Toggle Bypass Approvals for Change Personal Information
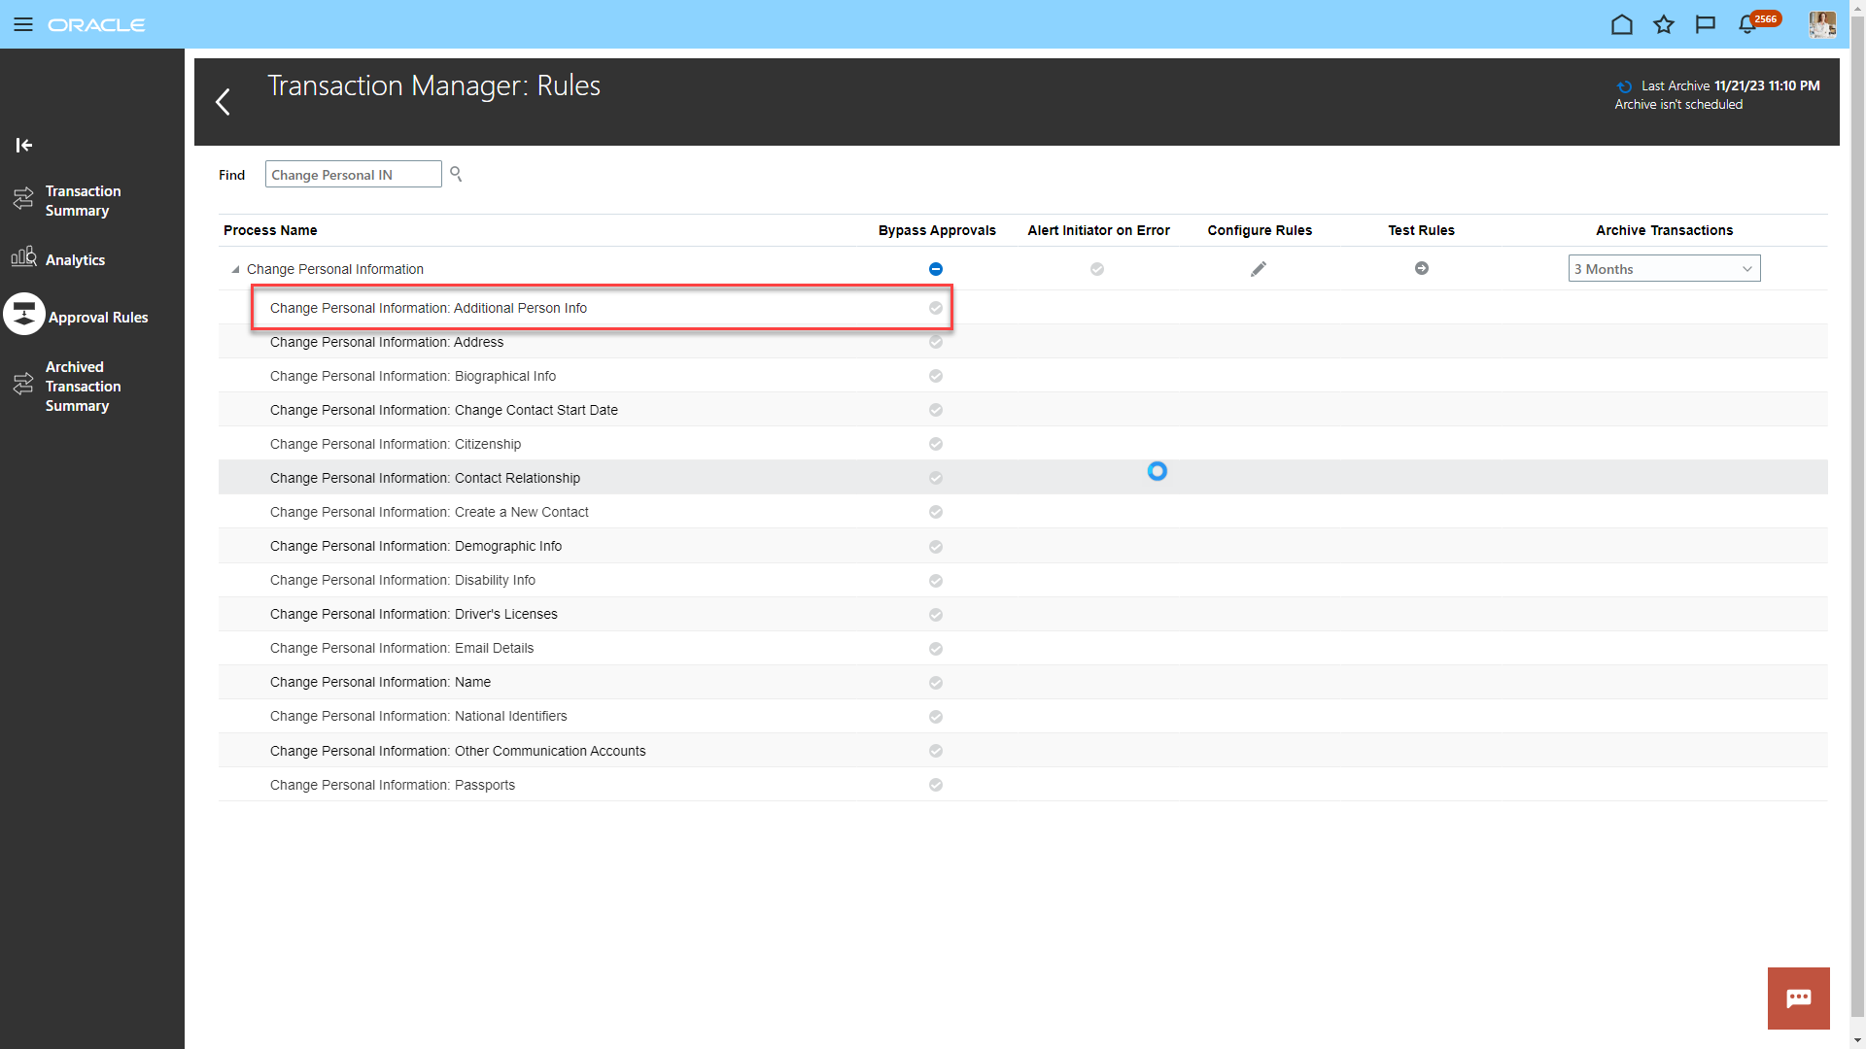The height and width of the screenshot is (1049, 1866). click(x=936, y=269)
